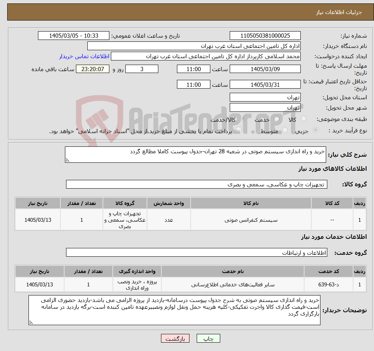Click the service code cell د-63-639
Image resolution: width=374 pixels, height=351 pixels.
point(329,284)
